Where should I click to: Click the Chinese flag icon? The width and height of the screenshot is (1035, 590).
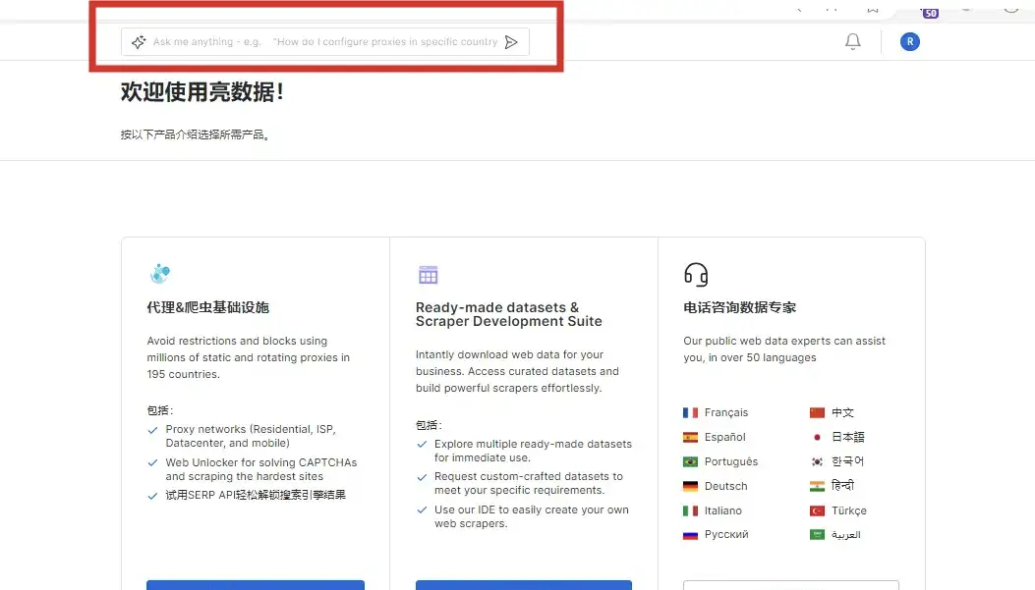coord(817,412)
